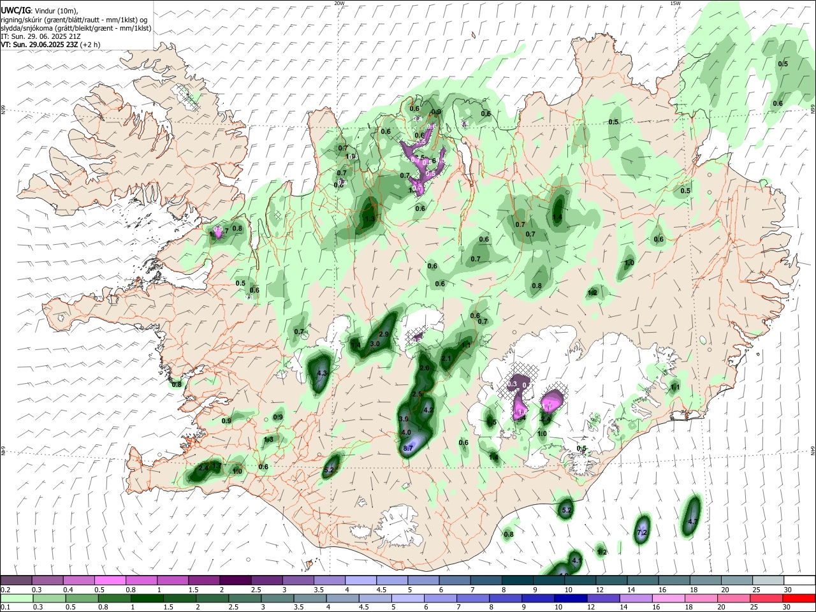Click the 4.0 precipitation value
This screenshot has height=612, width=816.
[x=406, y=433]
